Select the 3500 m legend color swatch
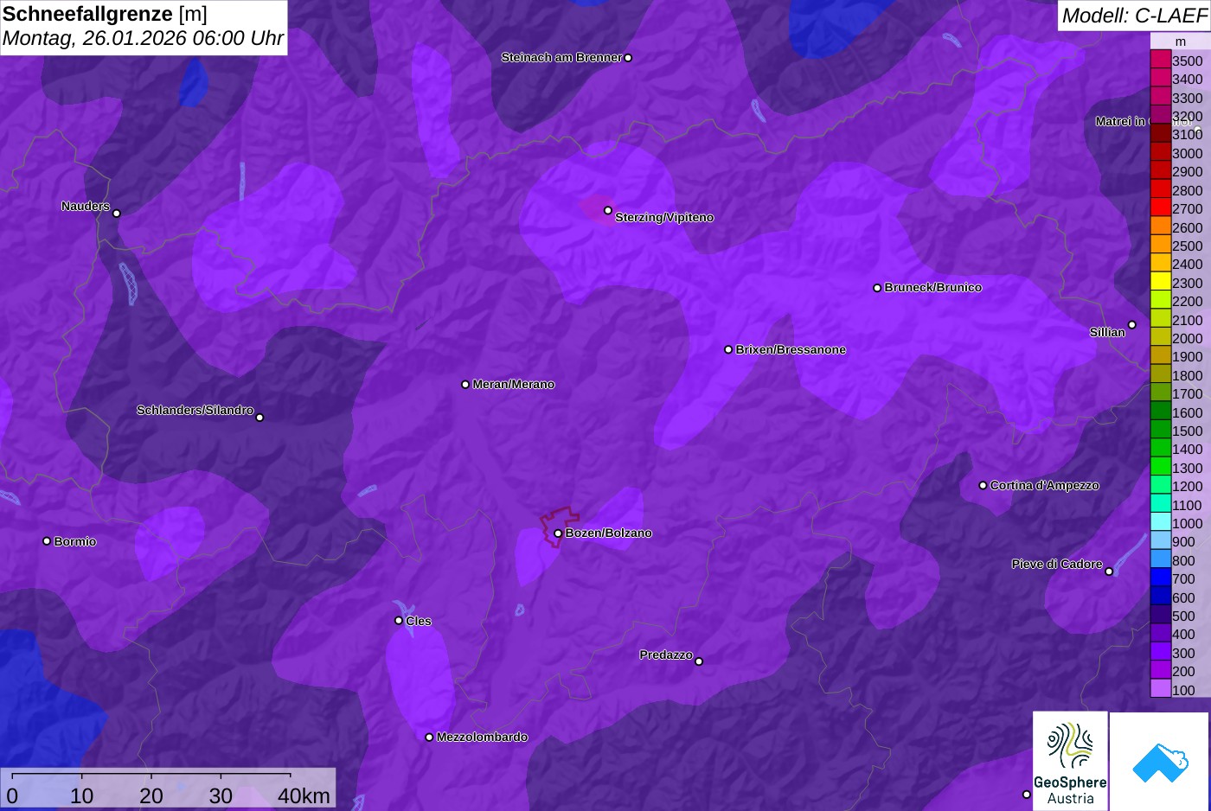This screenshot has height=811, width=1211. click(x=1160, y=60)
